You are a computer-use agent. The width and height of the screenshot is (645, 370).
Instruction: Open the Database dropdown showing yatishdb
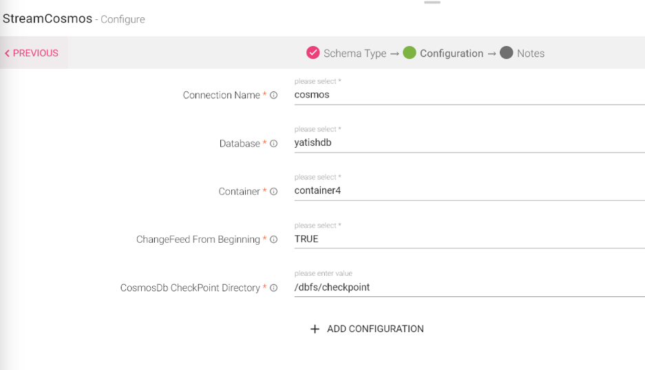[x=469, y=142]
